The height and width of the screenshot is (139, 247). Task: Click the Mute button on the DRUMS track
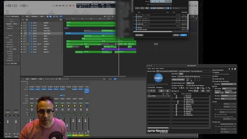coord(34,23)
